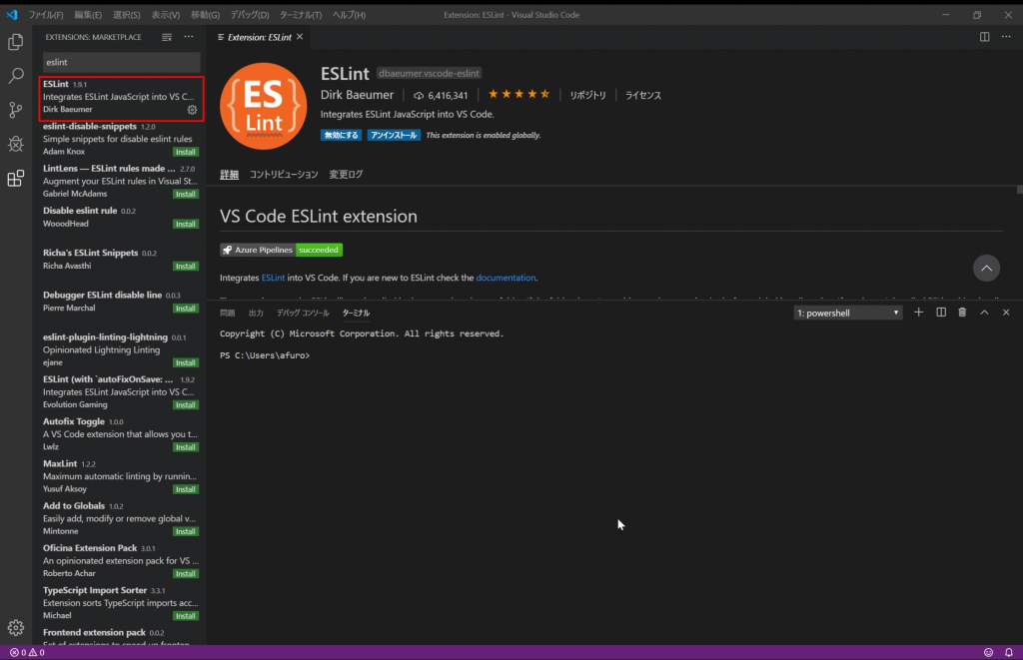Screen dimensions: 1023x660
Task: Open the ターミナル(T) menu
Action: point(301,14)
